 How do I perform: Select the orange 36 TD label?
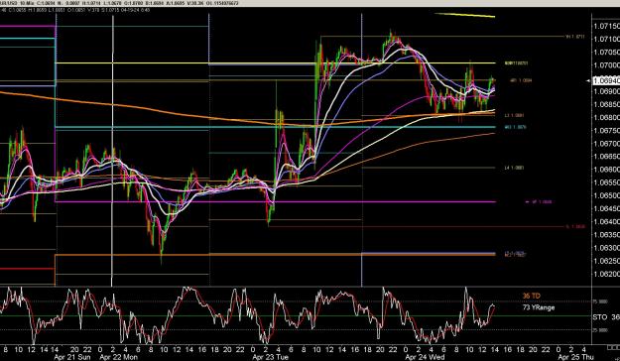tap(531, 296)
